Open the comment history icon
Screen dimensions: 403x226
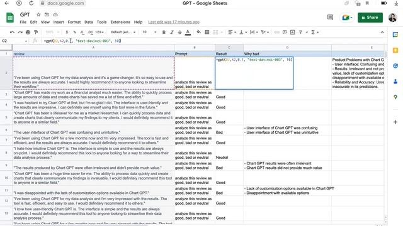point(330,18)
